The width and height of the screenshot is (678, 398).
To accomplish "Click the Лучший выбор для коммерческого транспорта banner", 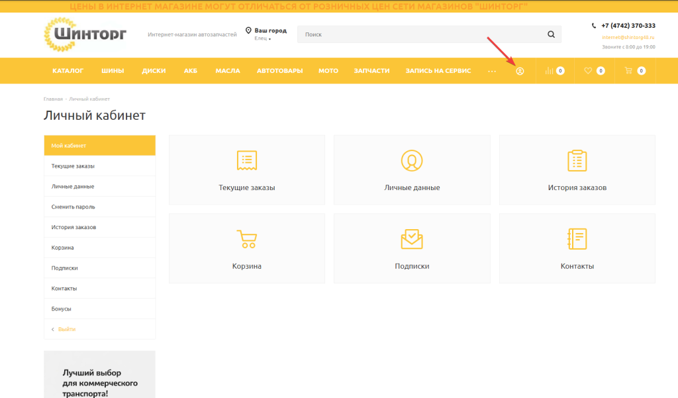I will pos(100,375).
